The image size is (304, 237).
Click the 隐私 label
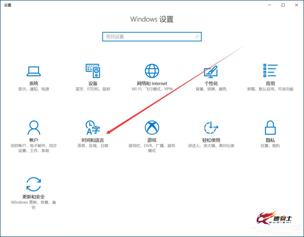pos(270,140)
